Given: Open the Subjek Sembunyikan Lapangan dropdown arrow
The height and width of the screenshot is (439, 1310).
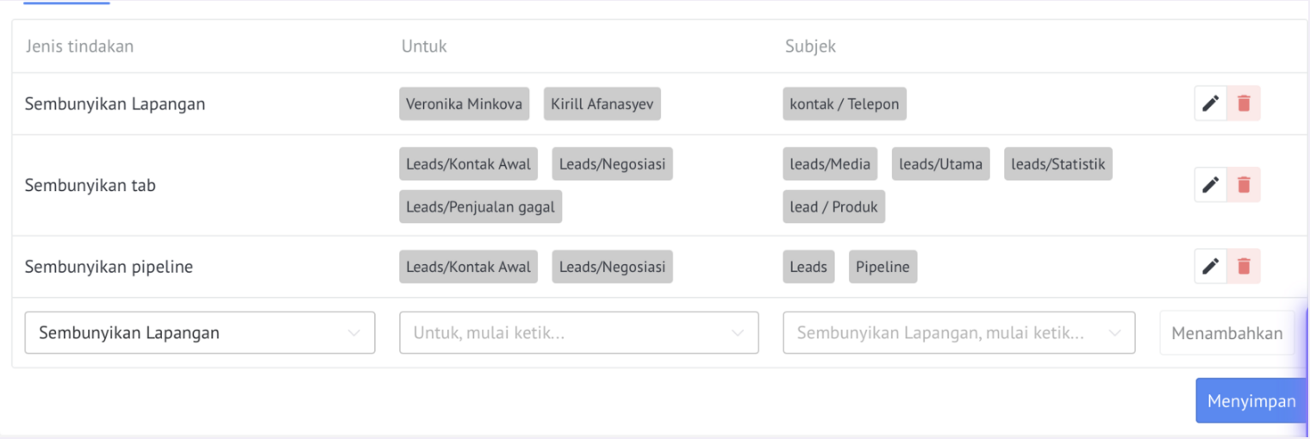Looking at the screenshot, I should coord(1114,333).
